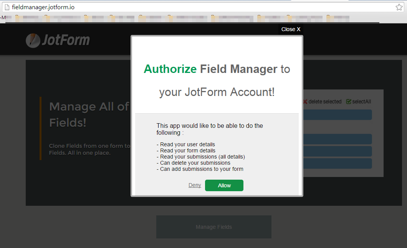Open the rightmost bookmark folder icon
Viewport: 407px width, 248px height.
point(329,17)
